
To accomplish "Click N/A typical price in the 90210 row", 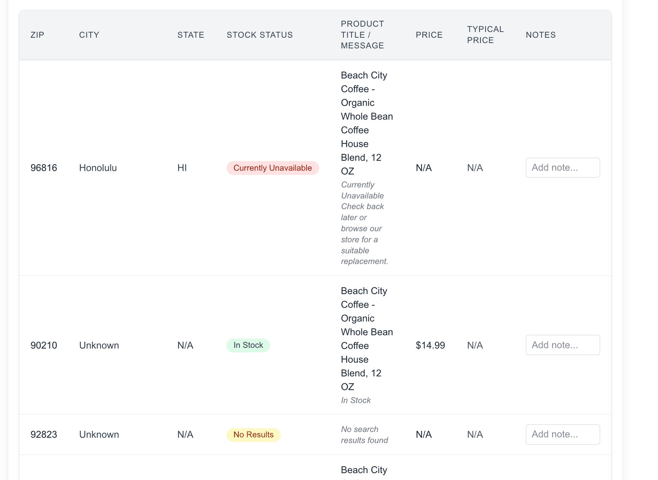I will click(475, 346).
